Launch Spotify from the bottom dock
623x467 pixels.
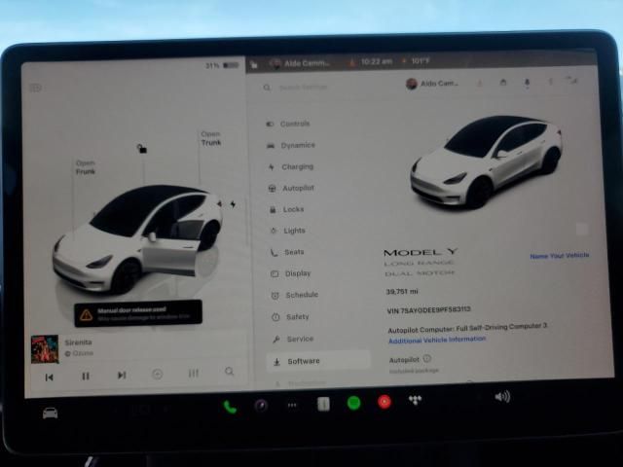coord(353,402)
